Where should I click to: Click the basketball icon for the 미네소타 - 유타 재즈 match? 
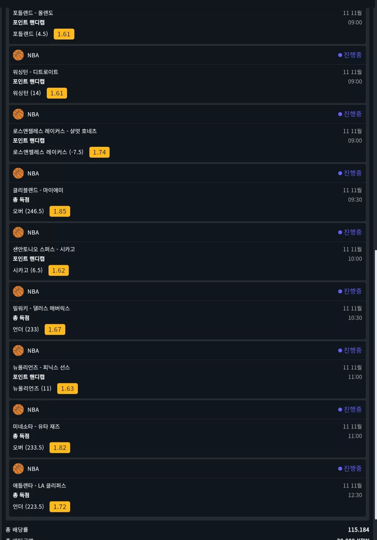[18, 410]
